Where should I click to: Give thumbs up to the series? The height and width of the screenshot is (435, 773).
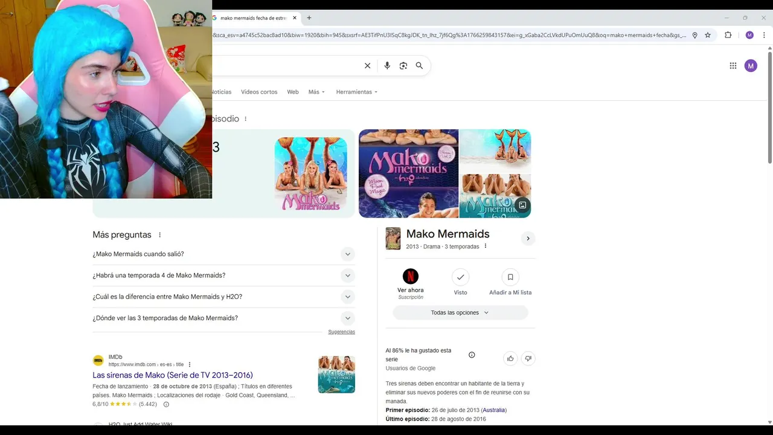[x=510, y=358]
